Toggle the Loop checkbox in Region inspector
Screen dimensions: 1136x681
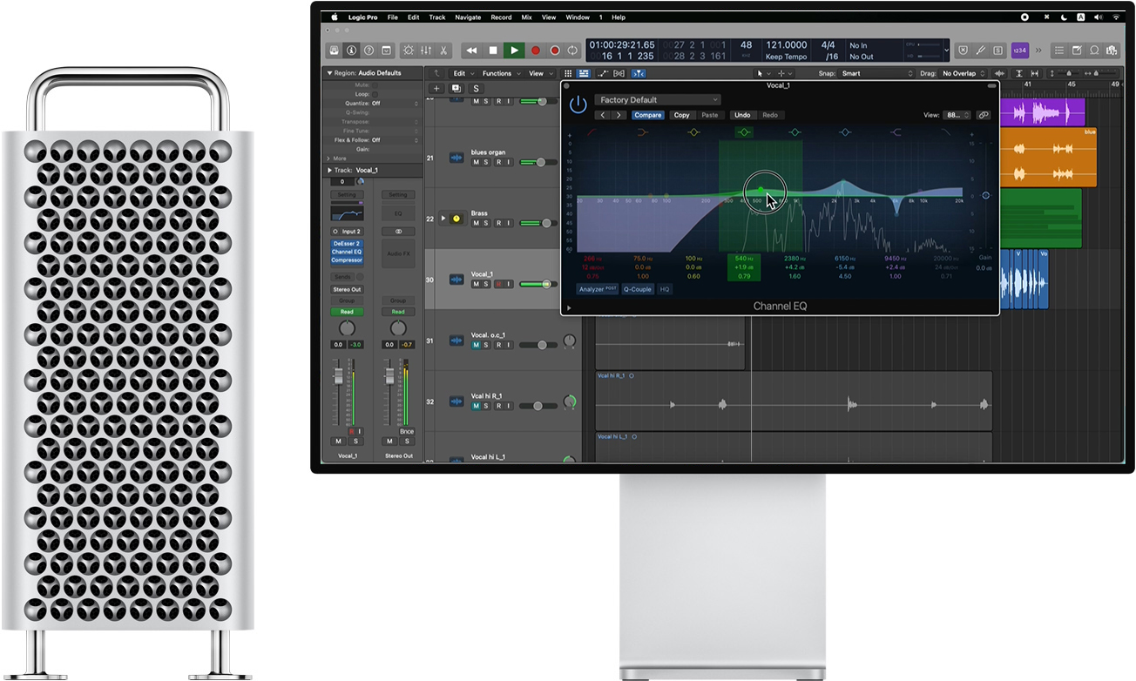point(375,94)
